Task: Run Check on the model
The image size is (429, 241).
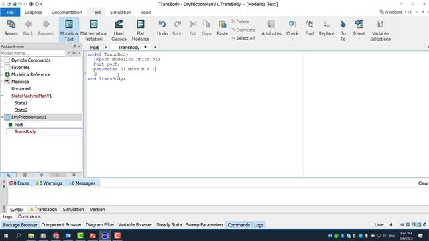Action: (292, 27)
